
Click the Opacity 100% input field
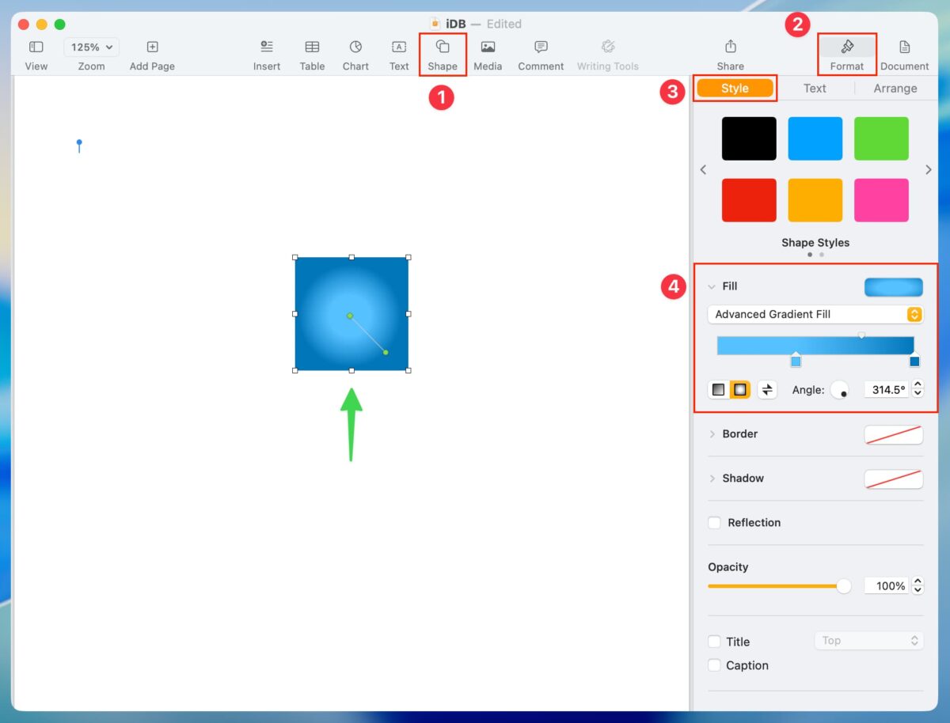(x=886, y=586)
